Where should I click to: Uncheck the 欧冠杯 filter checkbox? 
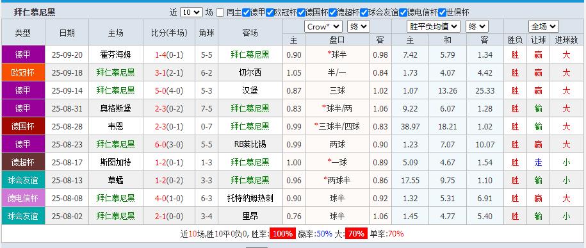click(270, 12)
